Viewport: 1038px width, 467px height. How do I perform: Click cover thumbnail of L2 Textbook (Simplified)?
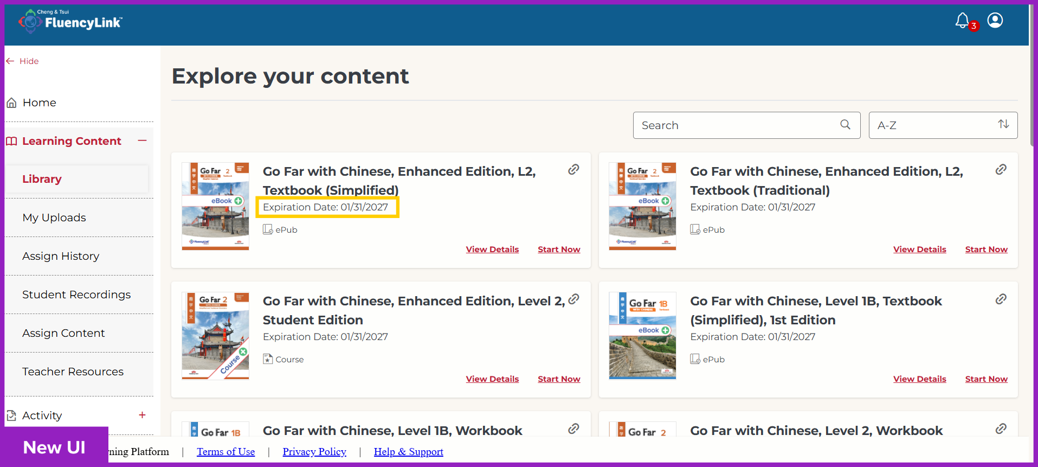coord(215,206)
